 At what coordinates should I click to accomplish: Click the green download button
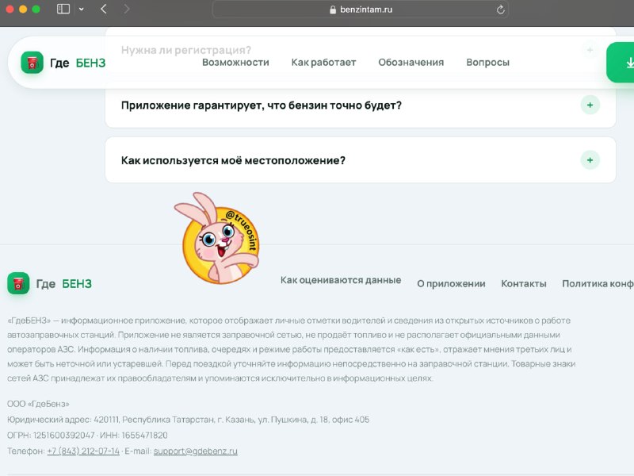click(x=621, y=63)
